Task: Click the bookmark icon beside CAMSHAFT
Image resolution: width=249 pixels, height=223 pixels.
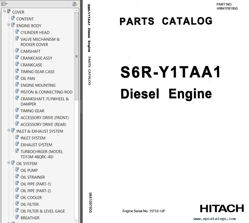Action: click(17, 51)
